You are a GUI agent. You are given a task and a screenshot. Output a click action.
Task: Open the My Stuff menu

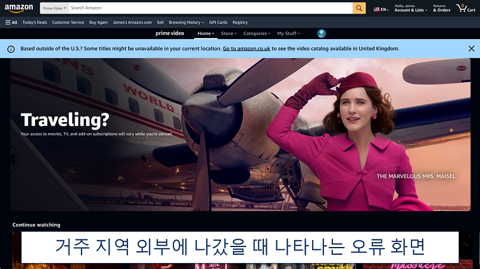tap(288, 33)
